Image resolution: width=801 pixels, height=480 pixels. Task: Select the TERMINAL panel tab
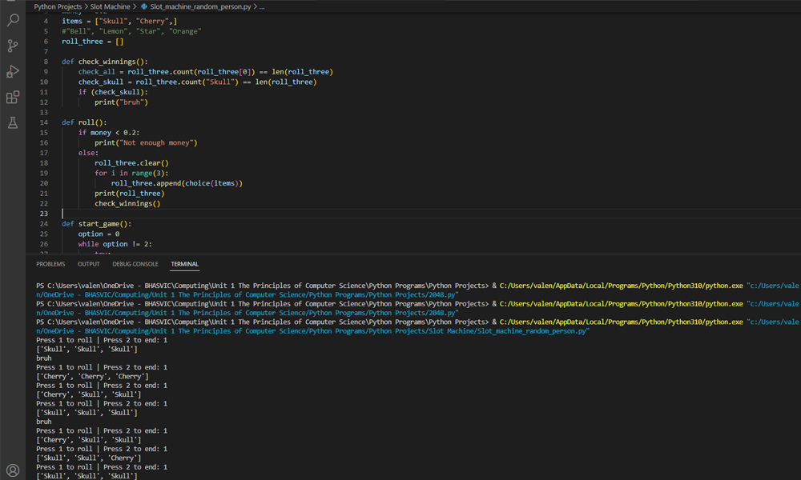pos(184,264)
